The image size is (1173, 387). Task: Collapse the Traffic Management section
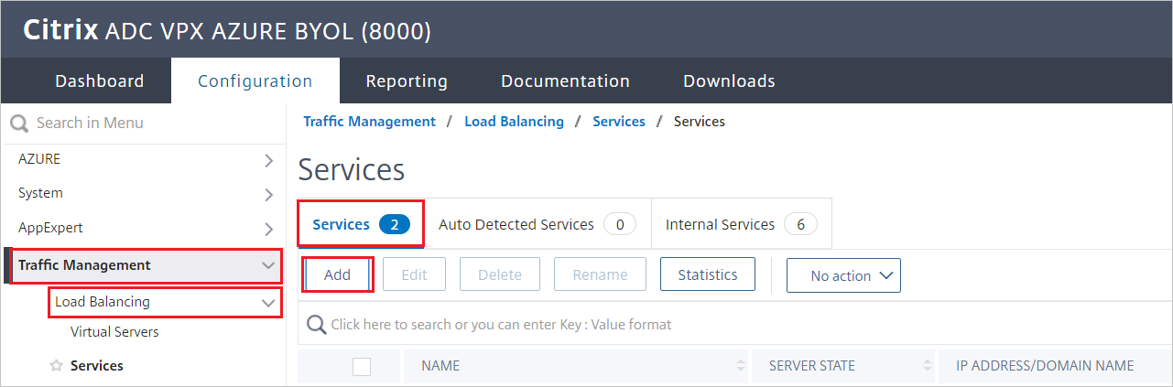(x=268, y=265)
